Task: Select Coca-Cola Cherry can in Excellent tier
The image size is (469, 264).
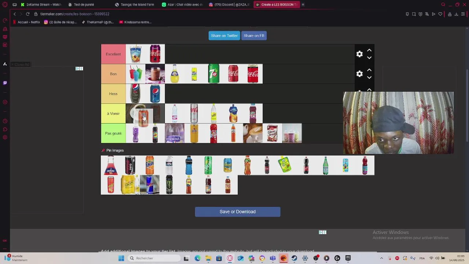Action: pyautogui.click(x=155, y=54)
